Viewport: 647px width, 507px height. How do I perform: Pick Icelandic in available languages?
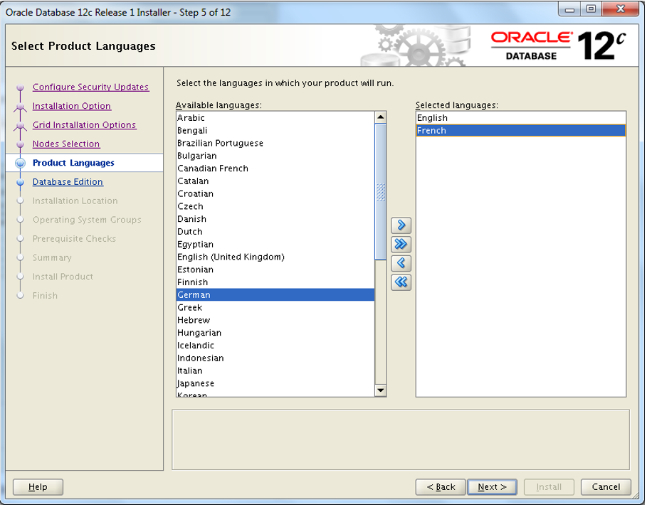[275, 346]
